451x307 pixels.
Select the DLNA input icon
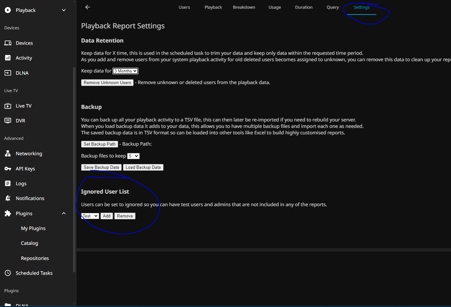[x=8, y=73]
